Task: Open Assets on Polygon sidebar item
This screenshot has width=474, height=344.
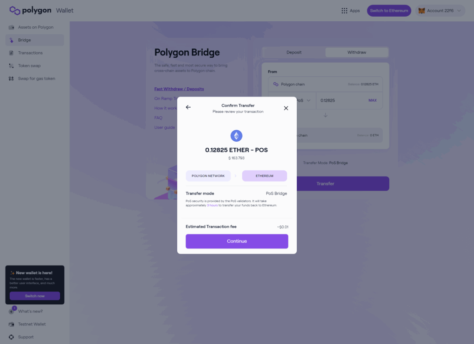Action: click(35, 27)
